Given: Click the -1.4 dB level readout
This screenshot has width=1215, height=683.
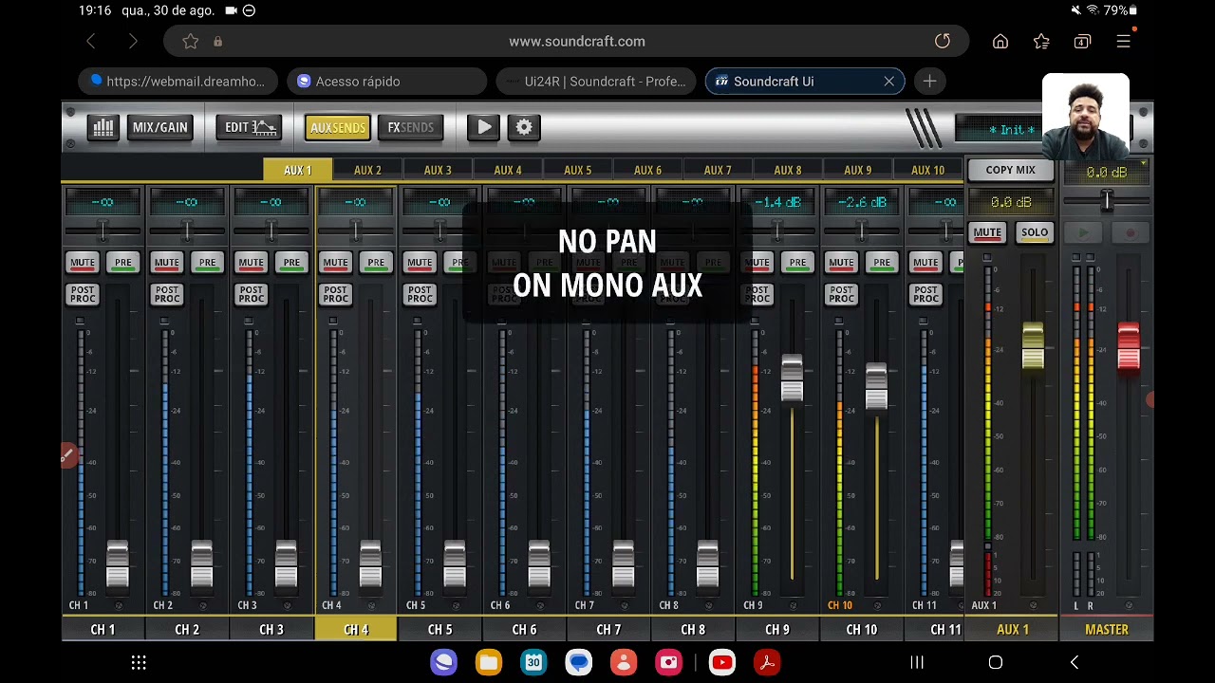Looking at the screenshot, I should coord(777,202).
